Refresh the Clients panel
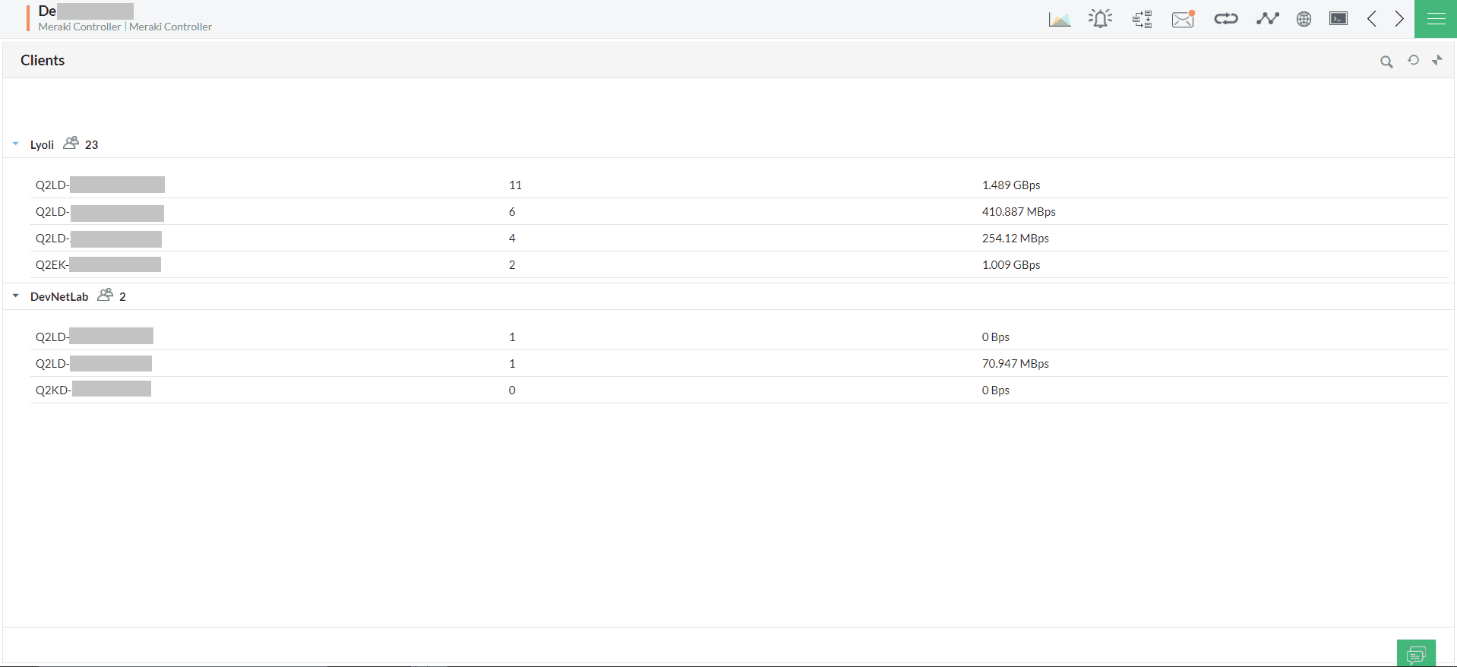Image resolution: width=1457 pixels, height=667 pixels. [1413, 60]
